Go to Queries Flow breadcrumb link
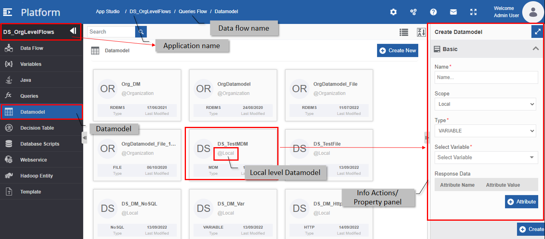545x239 pixels. coord(193,12)
